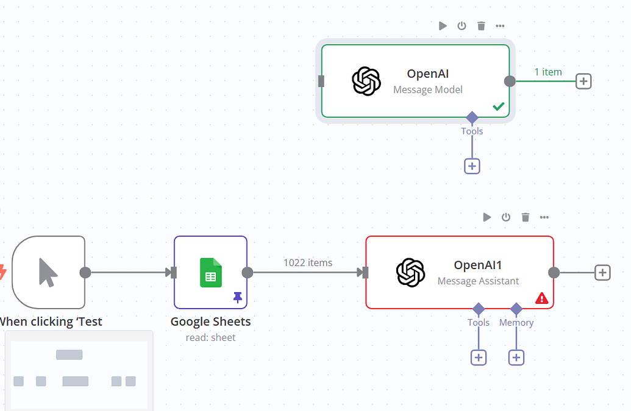Execute the OpenAI1 Message Assistant node

tap(487, 217)
